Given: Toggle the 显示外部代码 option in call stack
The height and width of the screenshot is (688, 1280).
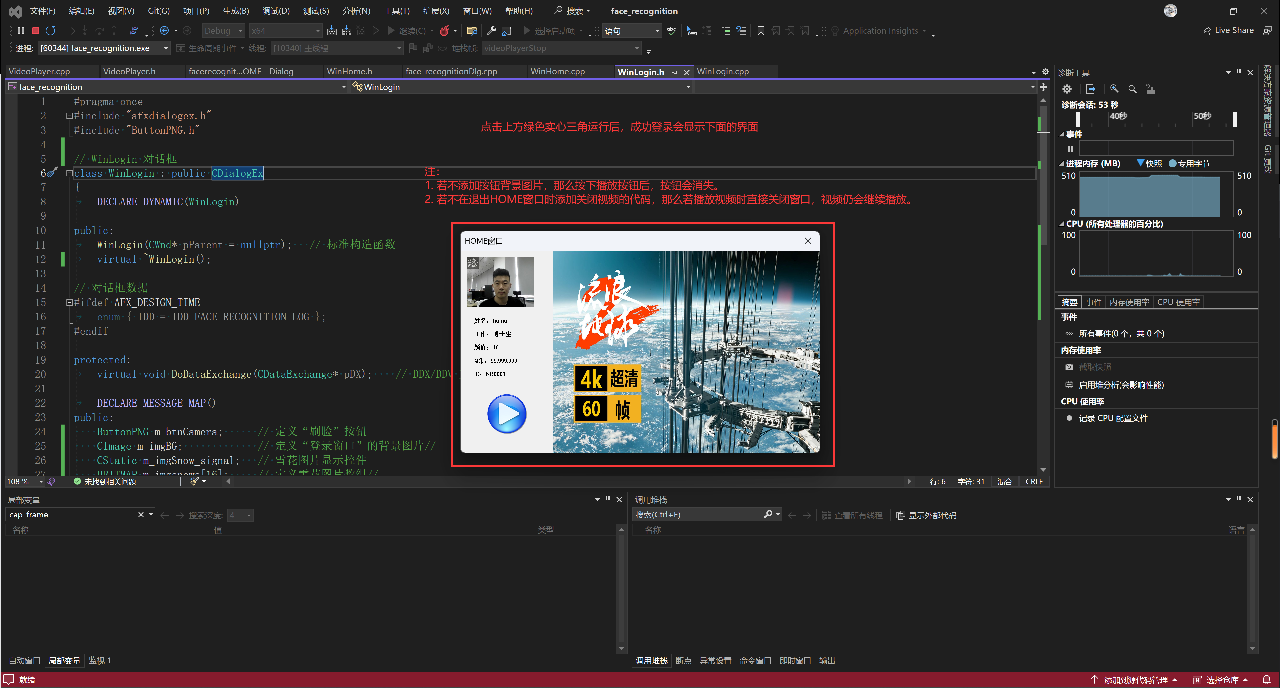Looking at the screenshot, I should tap(926, 515).
